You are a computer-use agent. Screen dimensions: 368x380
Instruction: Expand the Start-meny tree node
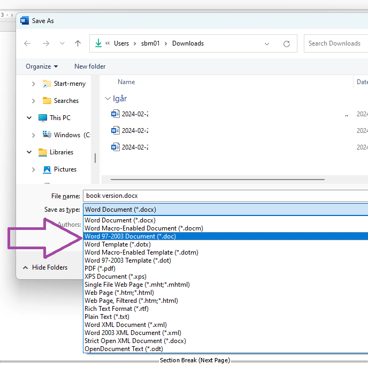(x=33, y=84)
